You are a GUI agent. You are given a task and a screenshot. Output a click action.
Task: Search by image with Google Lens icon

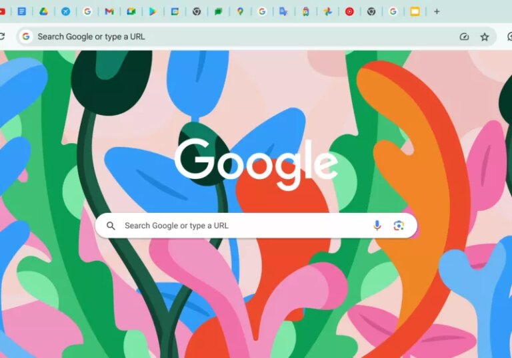[399, 226]
